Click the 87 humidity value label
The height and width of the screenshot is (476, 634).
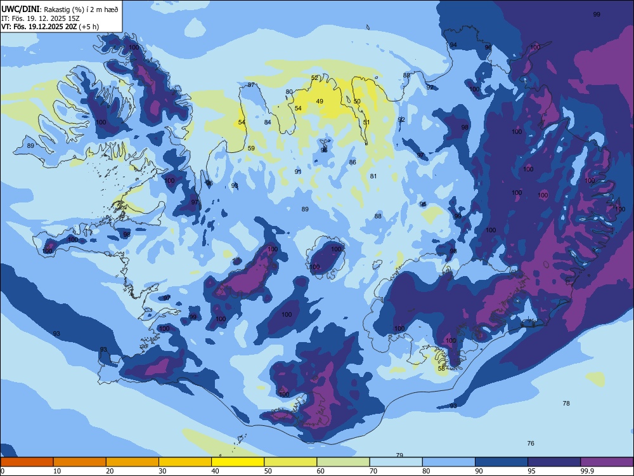click(x=251, y=84)
